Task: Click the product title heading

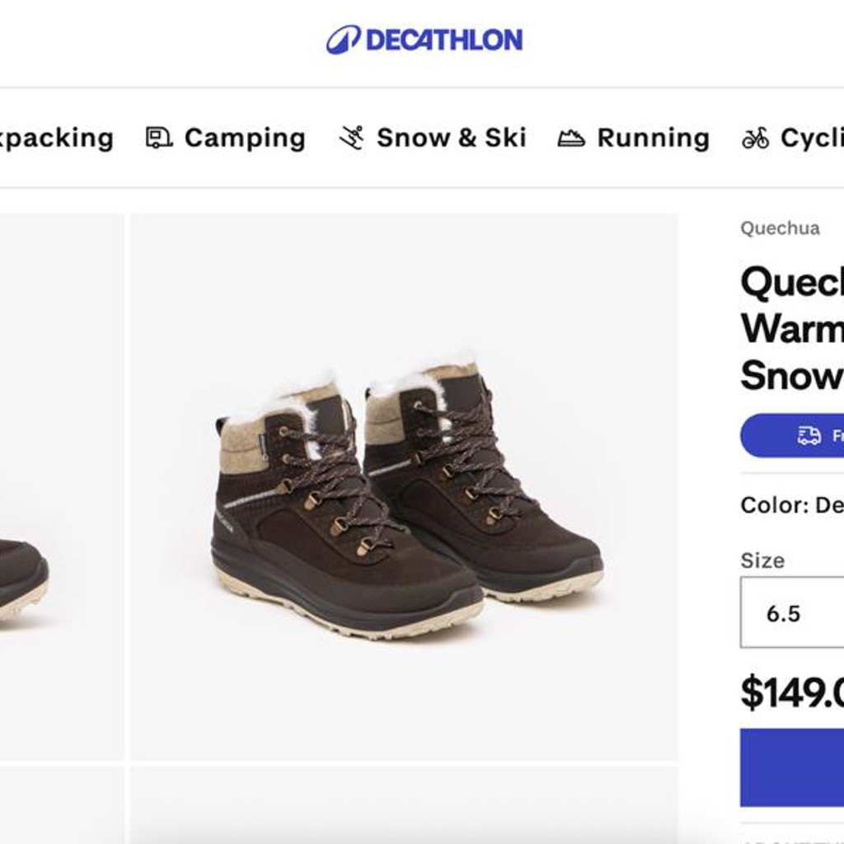Action: [x=792, y=328]
